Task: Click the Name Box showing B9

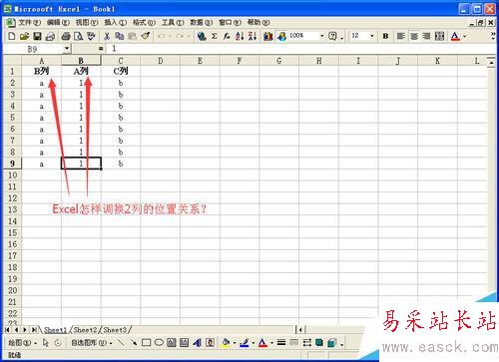Action: [33, 49]
